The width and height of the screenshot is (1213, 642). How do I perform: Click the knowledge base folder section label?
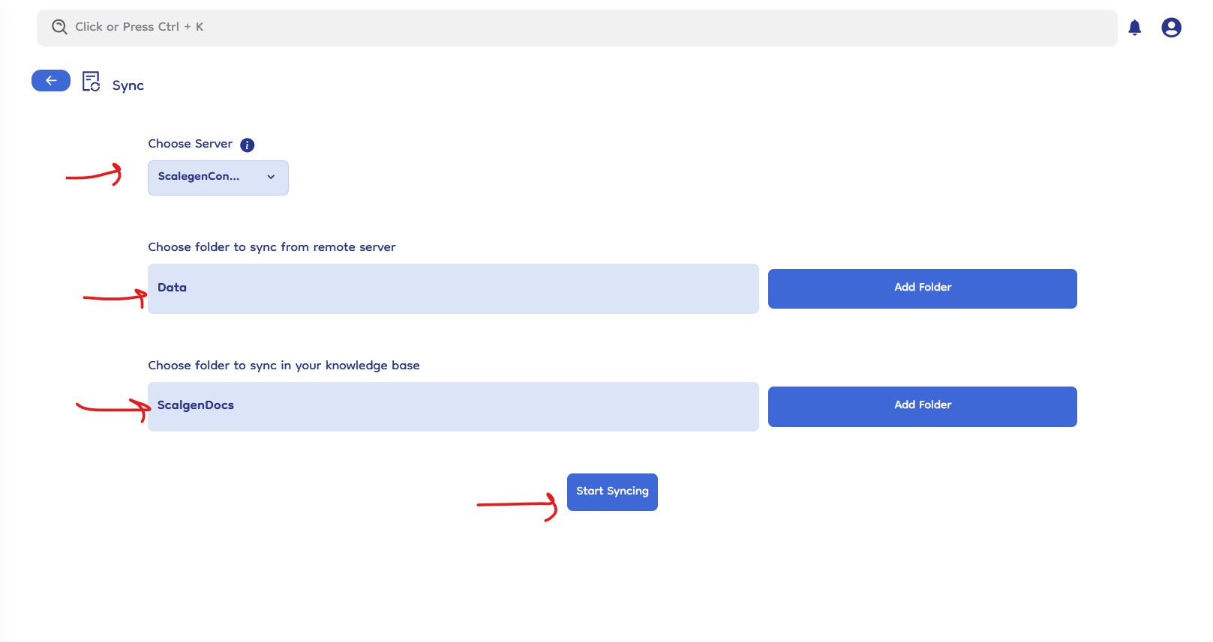284,366
